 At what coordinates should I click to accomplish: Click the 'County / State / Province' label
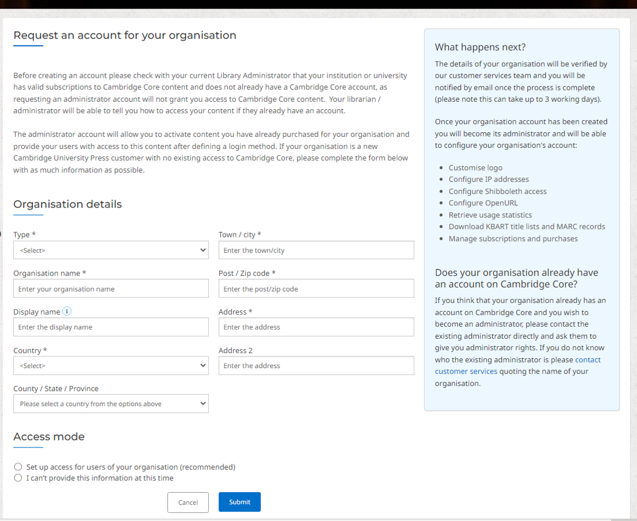coord(56,388)
